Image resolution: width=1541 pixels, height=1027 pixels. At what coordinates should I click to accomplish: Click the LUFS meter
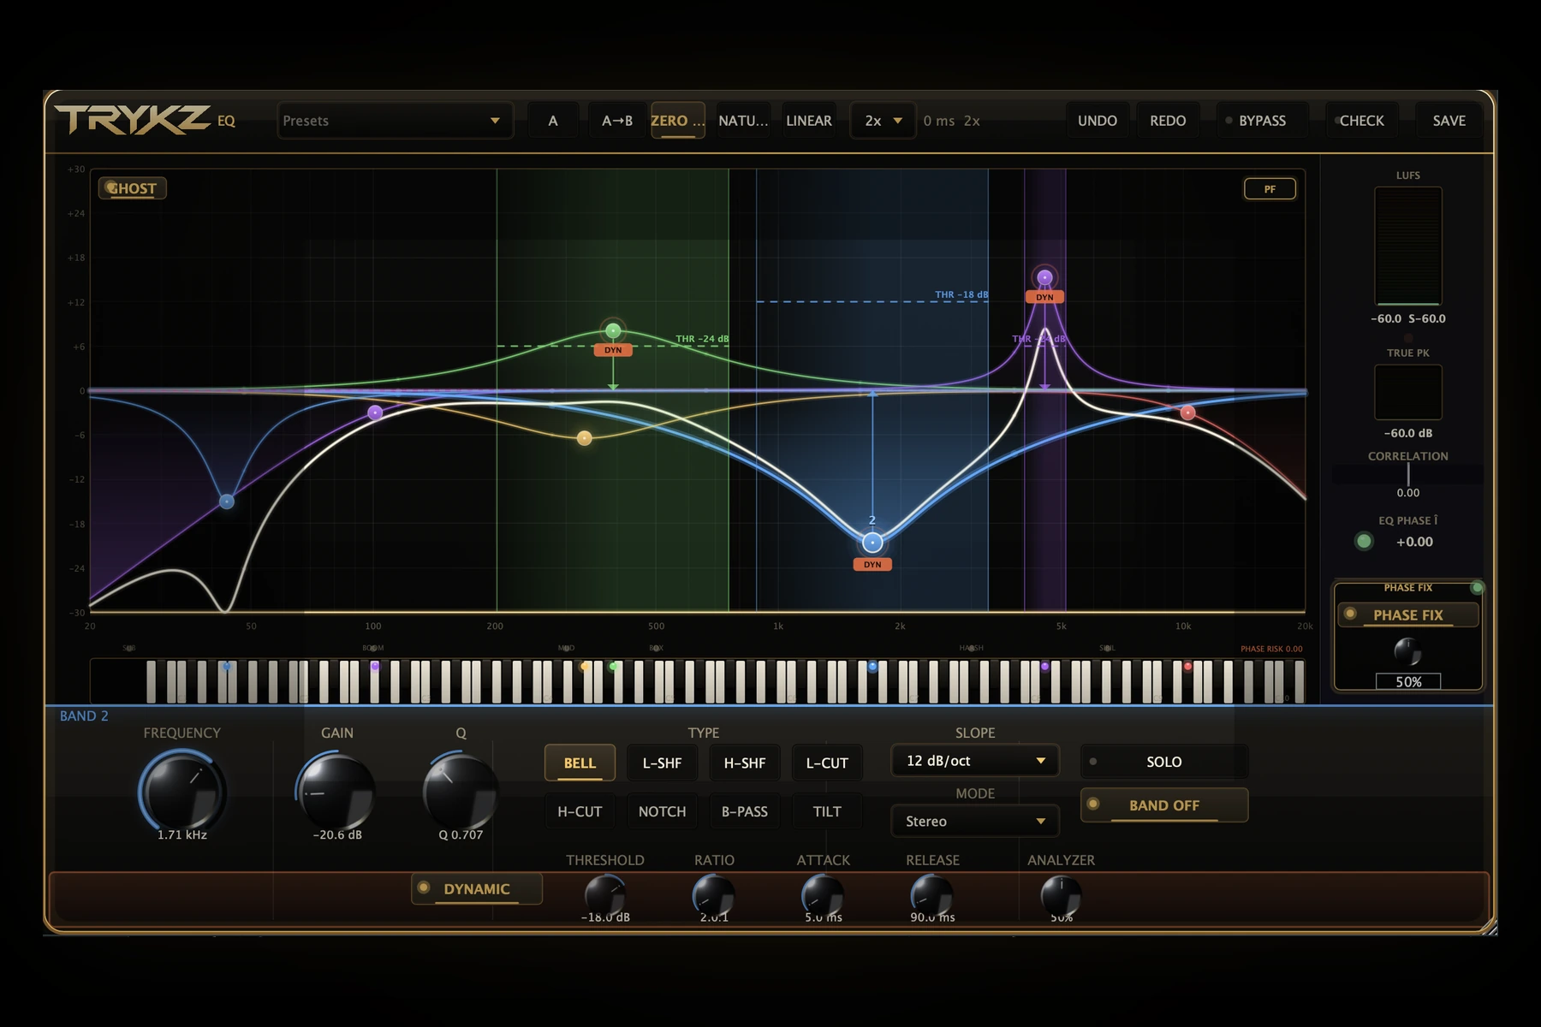click(x=1408, y=246)
